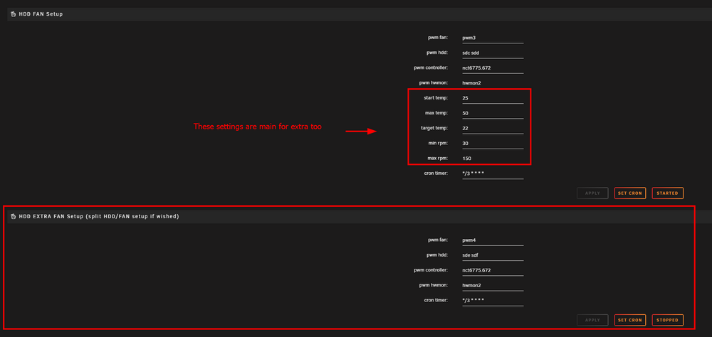Edit pwm hwmon field in EXTRA FAN Setup

point(493,285)
